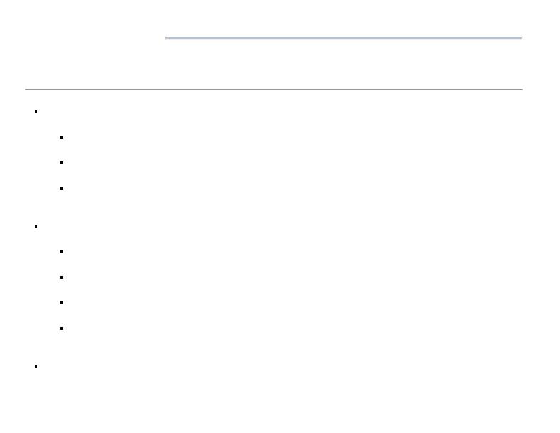Click the first top-level bullet marker
This screenshot has width=560, height=433.
35,112
